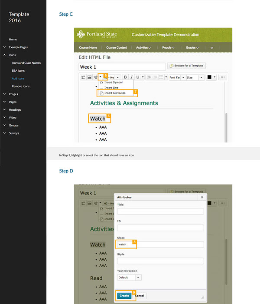The width and height of the screenshot is (260, 304).
Task: Click the Title field in Attributes dialog
Action: [x=160, y=211]
